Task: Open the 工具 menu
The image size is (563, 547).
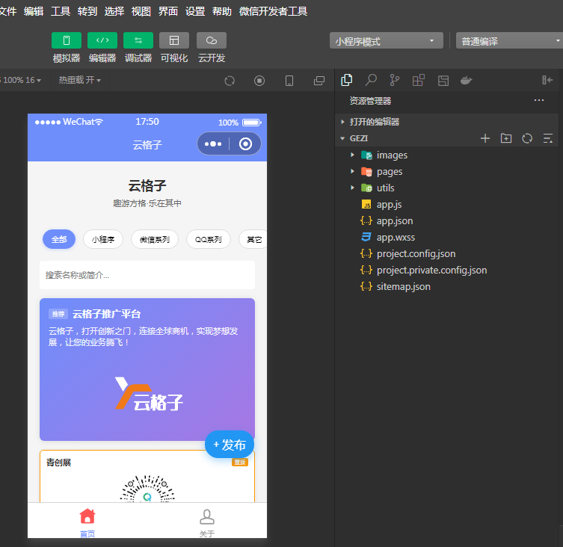Action: pyautogui.click(x=61, y=11)
